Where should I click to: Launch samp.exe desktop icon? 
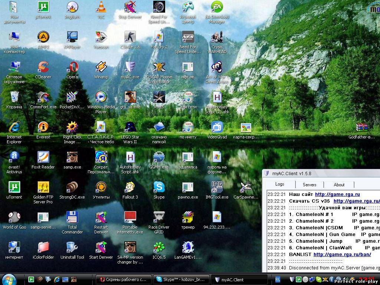[x=72, y=160]
